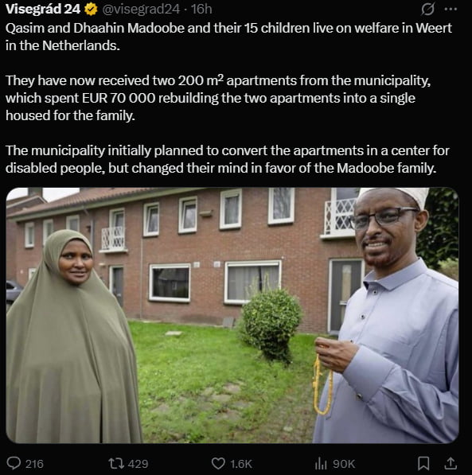Click the 90K views count
This screenshot has height=475, width=472.
point(344,464)
